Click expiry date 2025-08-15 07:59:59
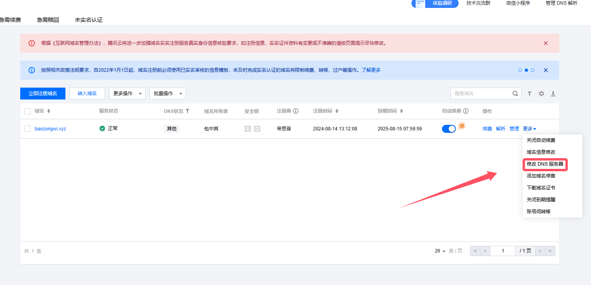This screenshot has height=285, width=591. click(x=400, y=129)
